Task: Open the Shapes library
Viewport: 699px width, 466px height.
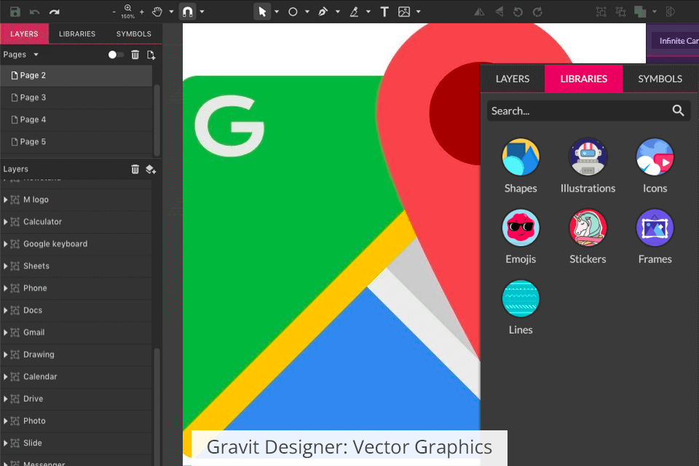Action: coord(521,166)
